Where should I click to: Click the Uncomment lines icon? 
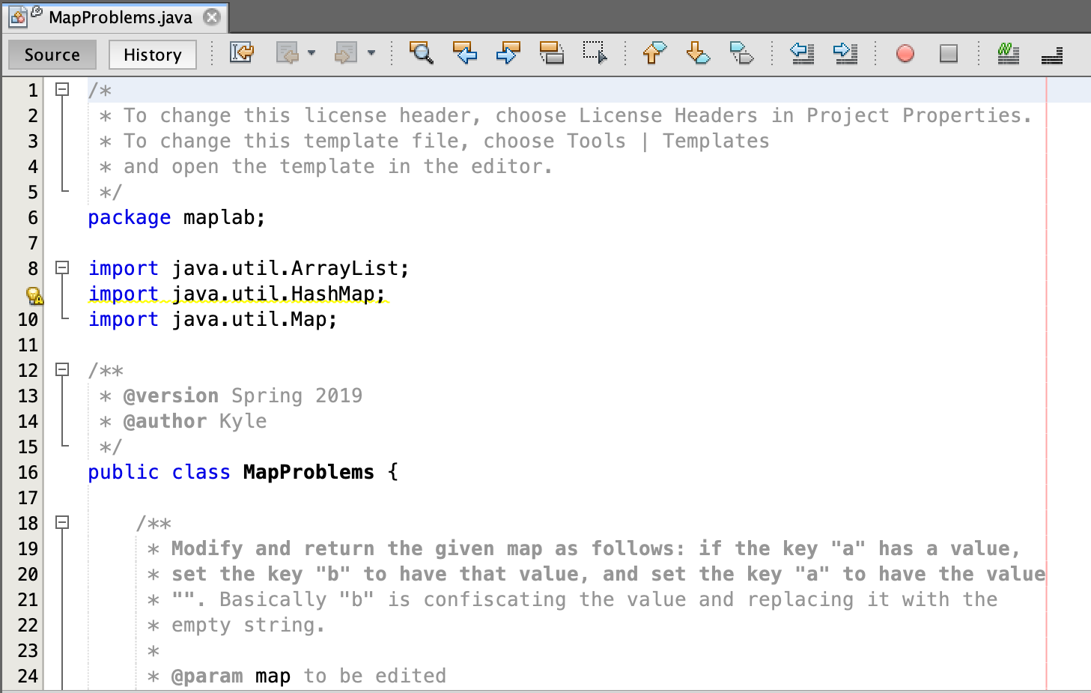[1052, 55]
